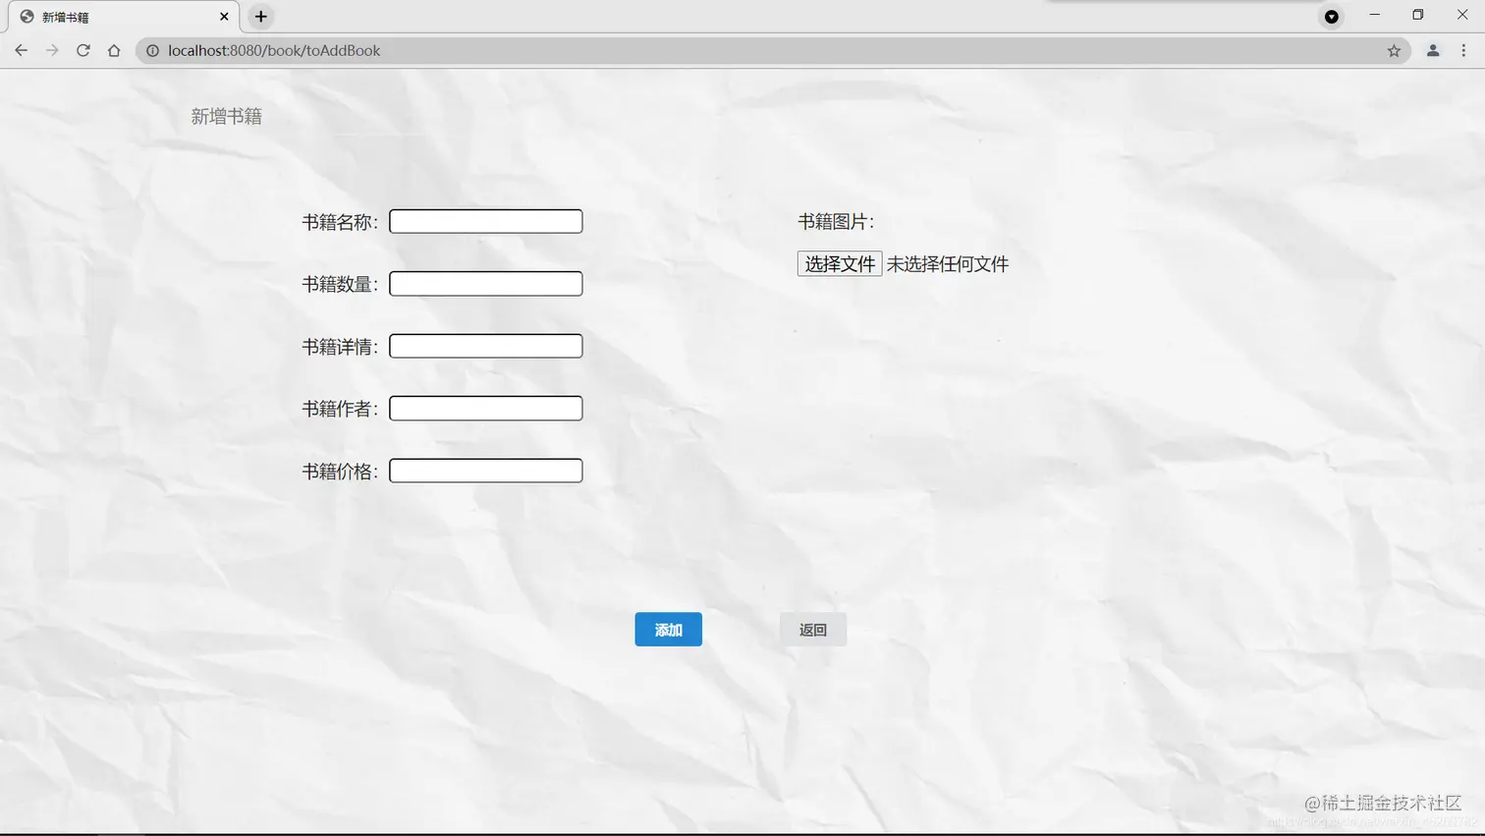Focus the 书籍作者 input field
Image resolution: width=1485 pixels, height=836 pixels.
486,409
